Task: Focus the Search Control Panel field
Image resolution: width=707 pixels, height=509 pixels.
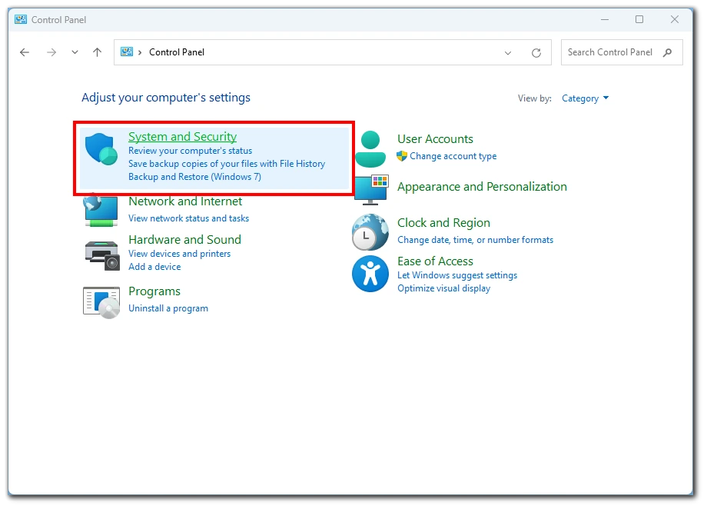Action: click(x=622, y=52)
